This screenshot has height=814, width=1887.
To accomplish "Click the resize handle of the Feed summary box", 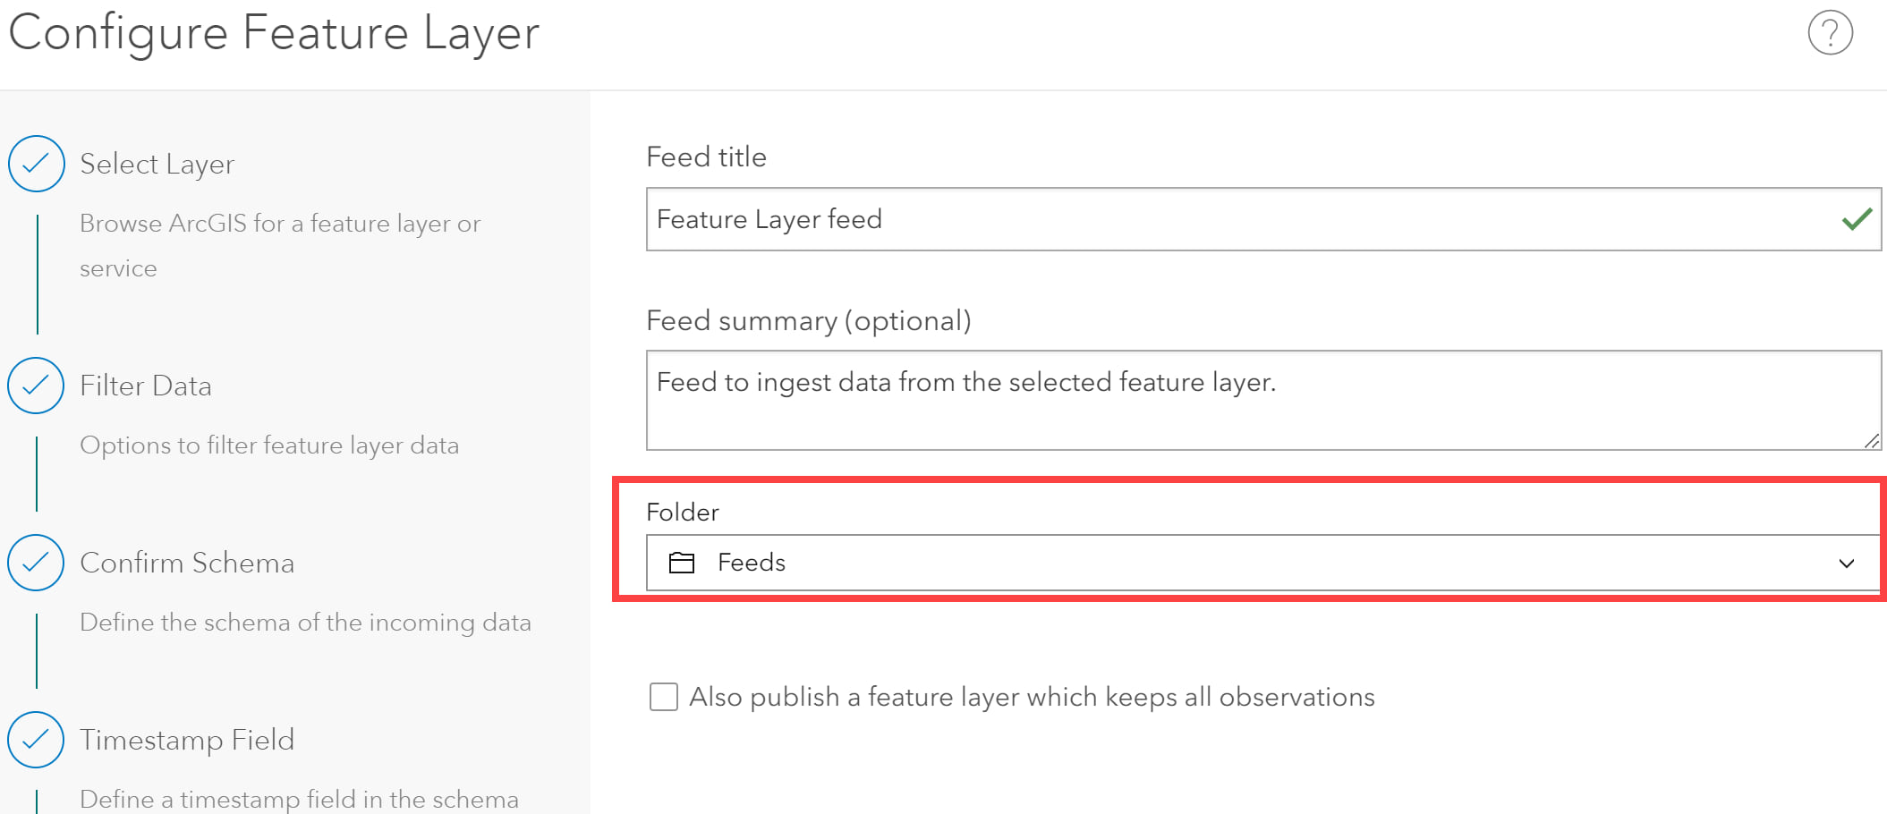I will point(1871,440).
